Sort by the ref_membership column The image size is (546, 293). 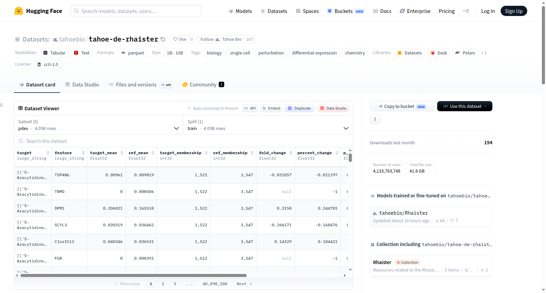252,153
